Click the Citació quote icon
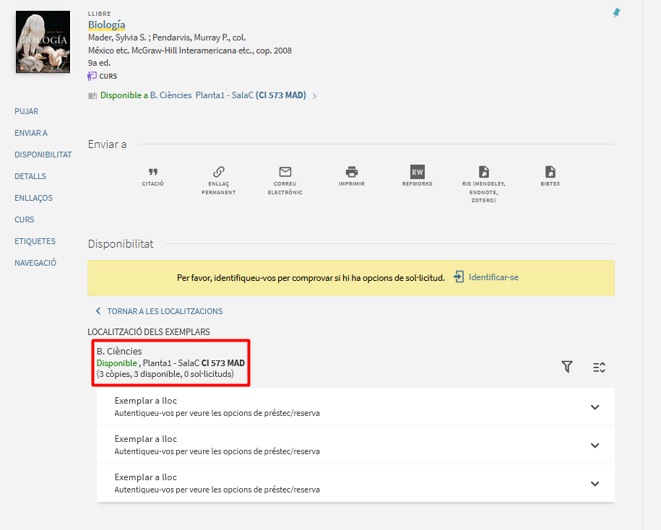The width and height of the screenshot is (661, 530). click(x=152, y=172)
